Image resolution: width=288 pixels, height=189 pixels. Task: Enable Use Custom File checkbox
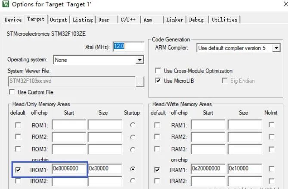click(x=12, y=92)
